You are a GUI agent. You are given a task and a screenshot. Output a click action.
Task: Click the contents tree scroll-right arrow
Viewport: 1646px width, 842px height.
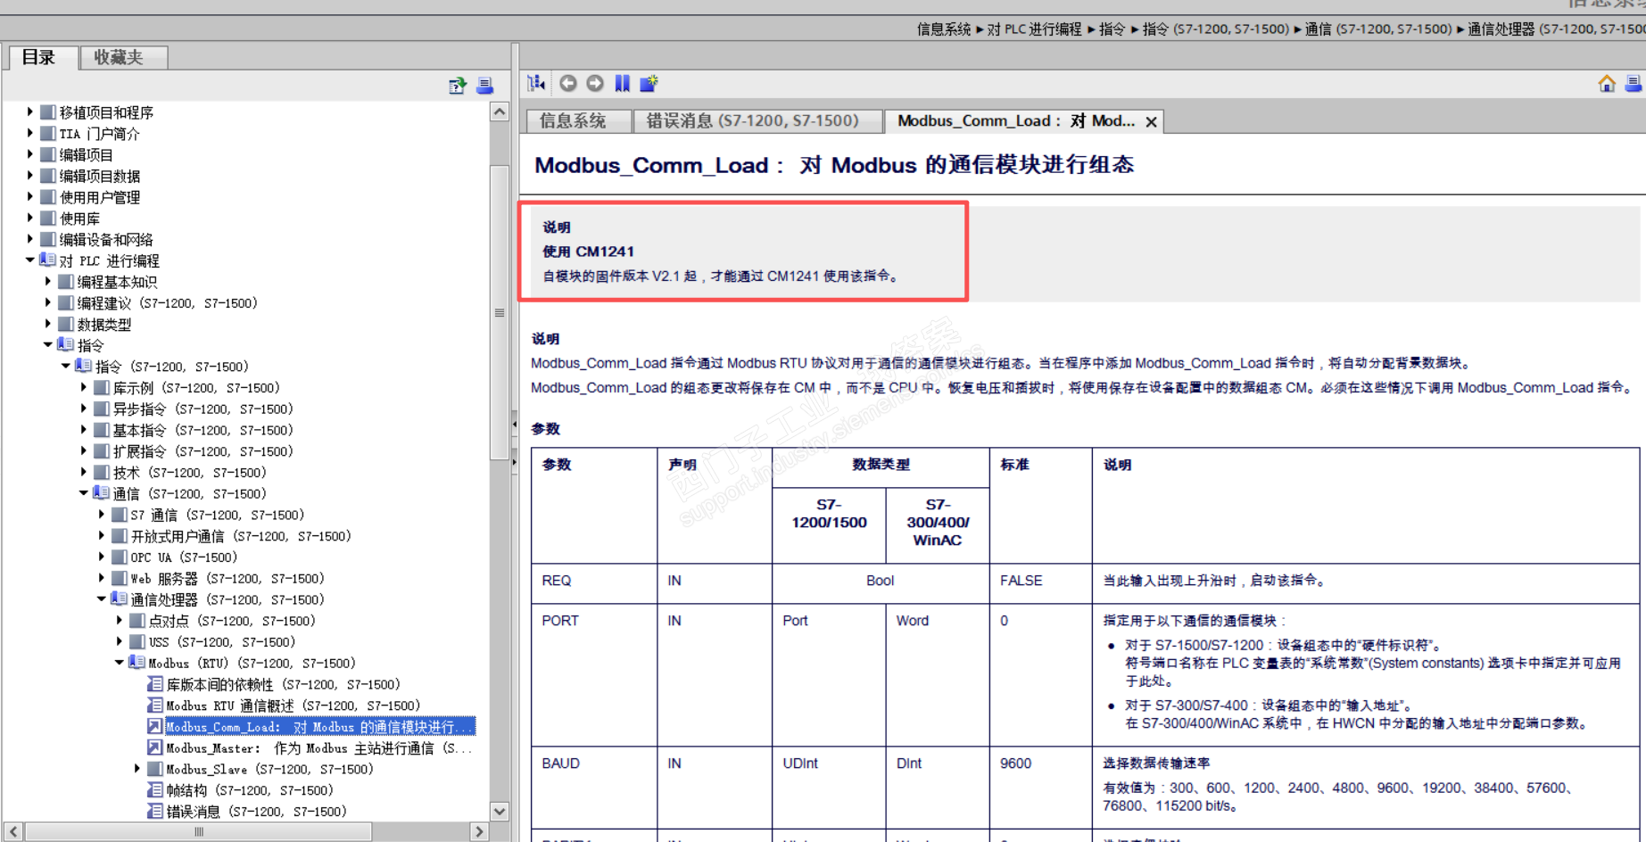(479, 831)
